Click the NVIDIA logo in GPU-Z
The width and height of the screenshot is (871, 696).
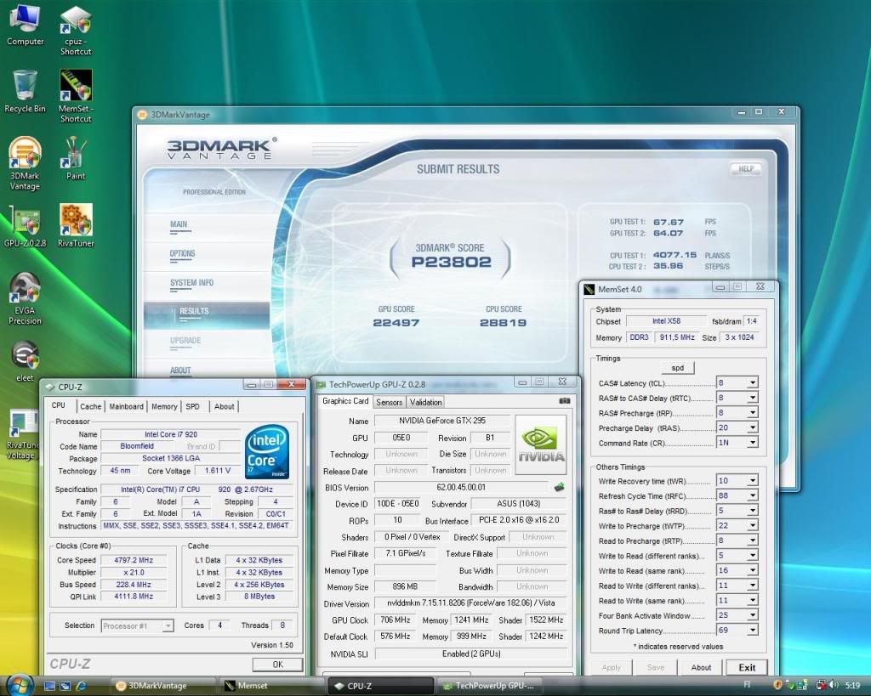pos(540,444)
